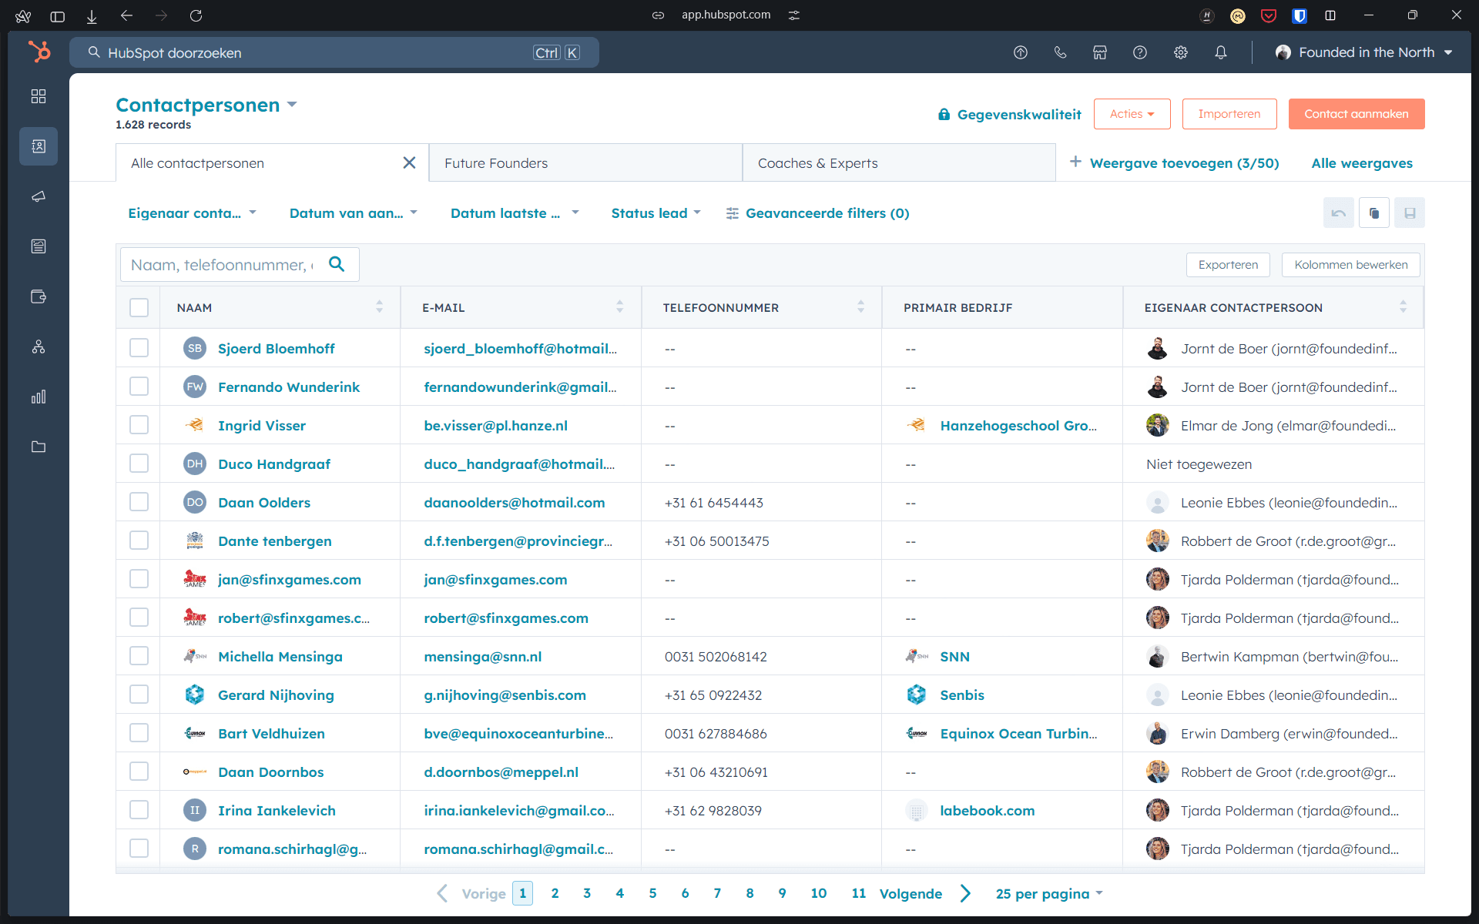
Task: Click the undo view changes icon
Action: click(1339, 213)
